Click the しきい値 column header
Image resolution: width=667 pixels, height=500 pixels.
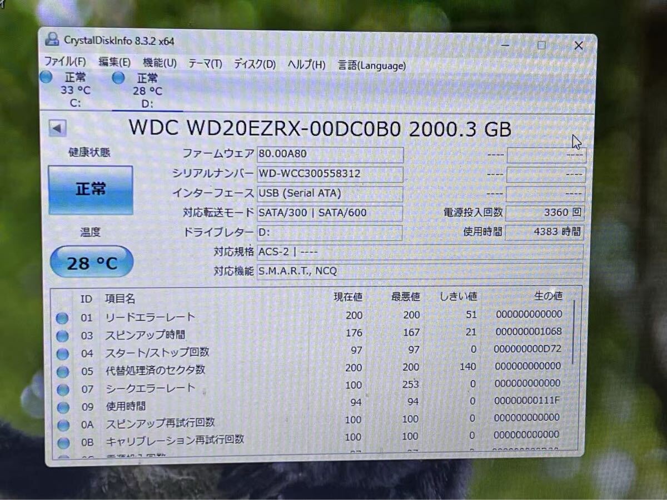pos(458,296)
